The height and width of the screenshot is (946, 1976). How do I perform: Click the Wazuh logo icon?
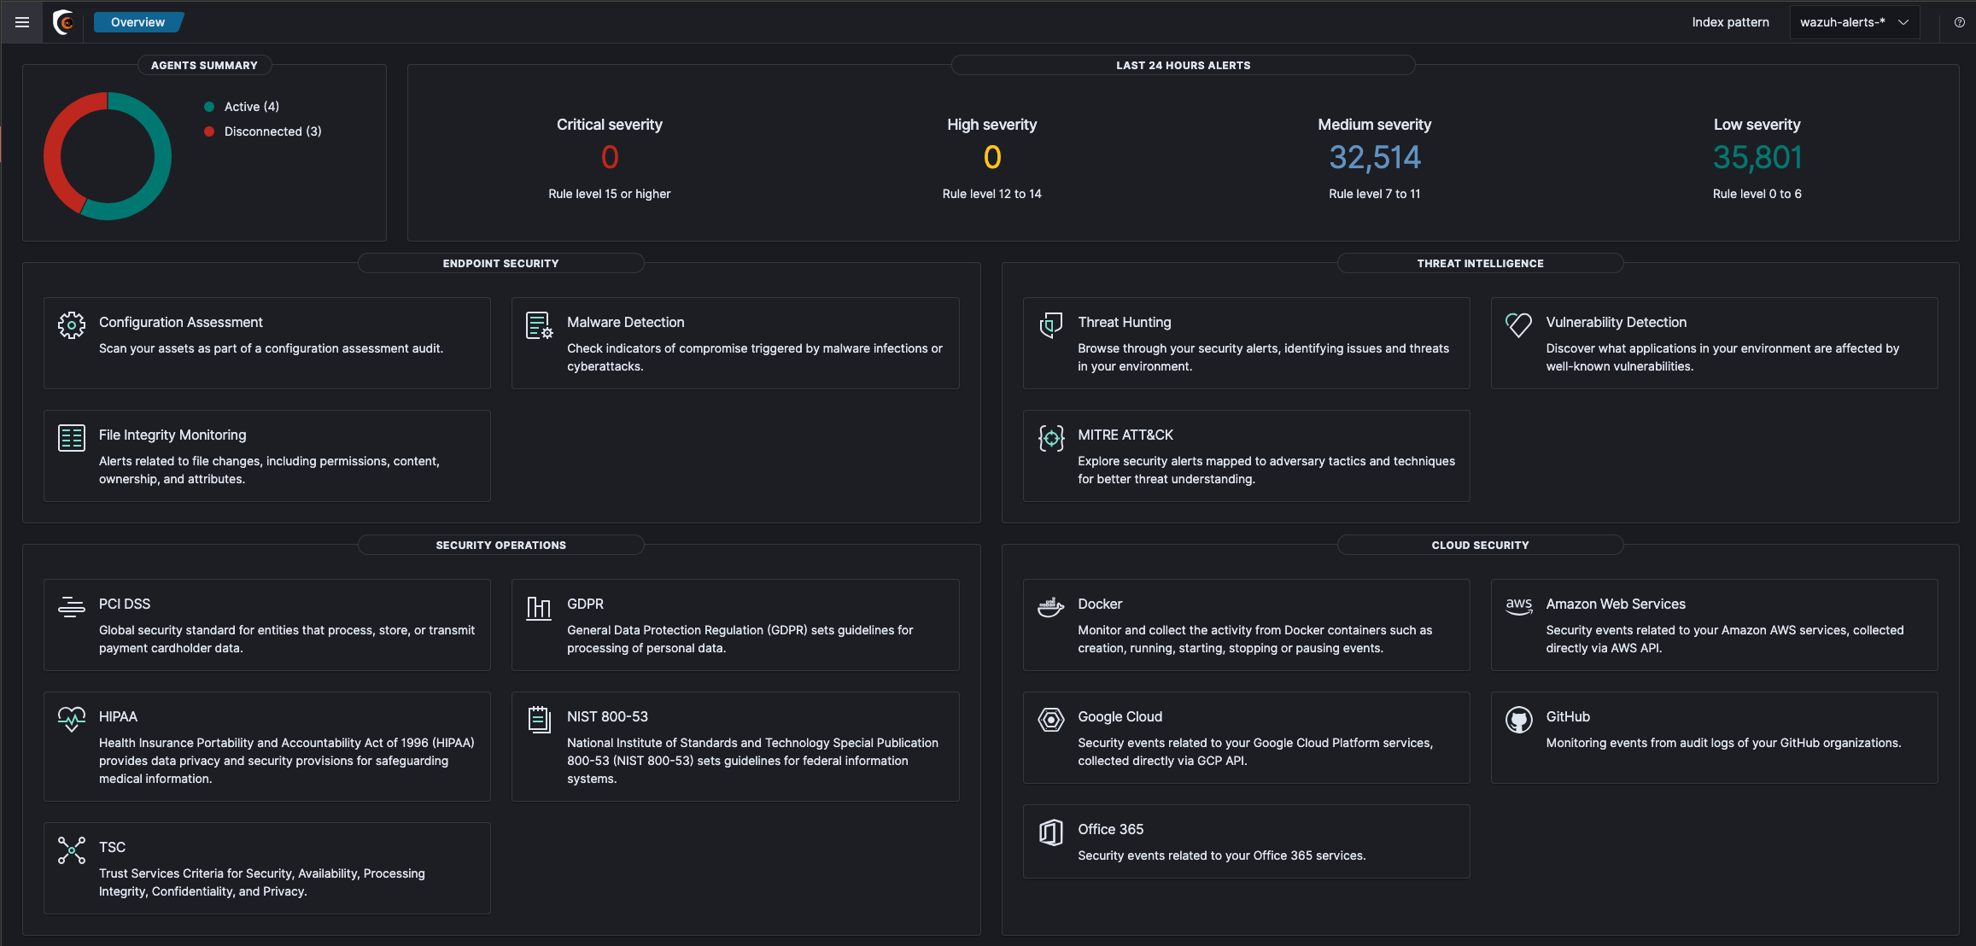tap(63, 22)
